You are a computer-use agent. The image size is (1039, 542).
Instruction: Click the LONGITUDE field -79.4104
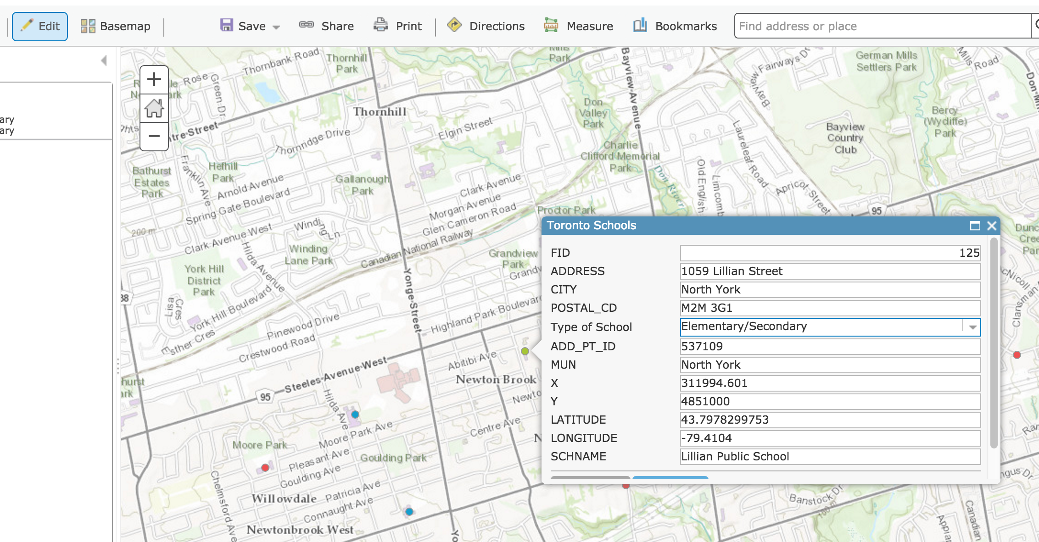[x=830, y=438]
